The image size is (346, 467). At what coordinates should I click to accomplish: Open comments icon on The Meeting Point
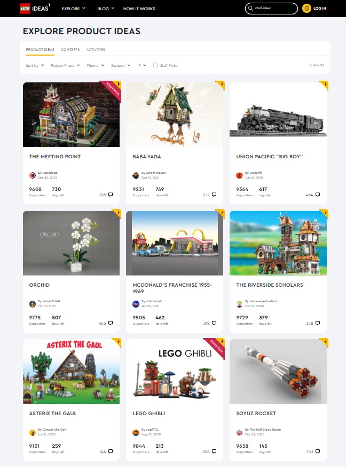(111, 195)
